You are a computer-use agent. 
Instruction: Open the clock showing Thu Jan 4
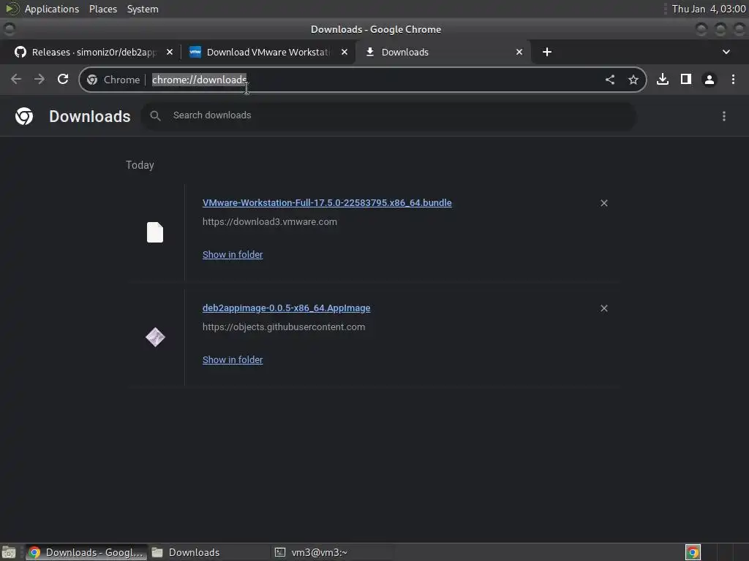[x=708, y=9]
